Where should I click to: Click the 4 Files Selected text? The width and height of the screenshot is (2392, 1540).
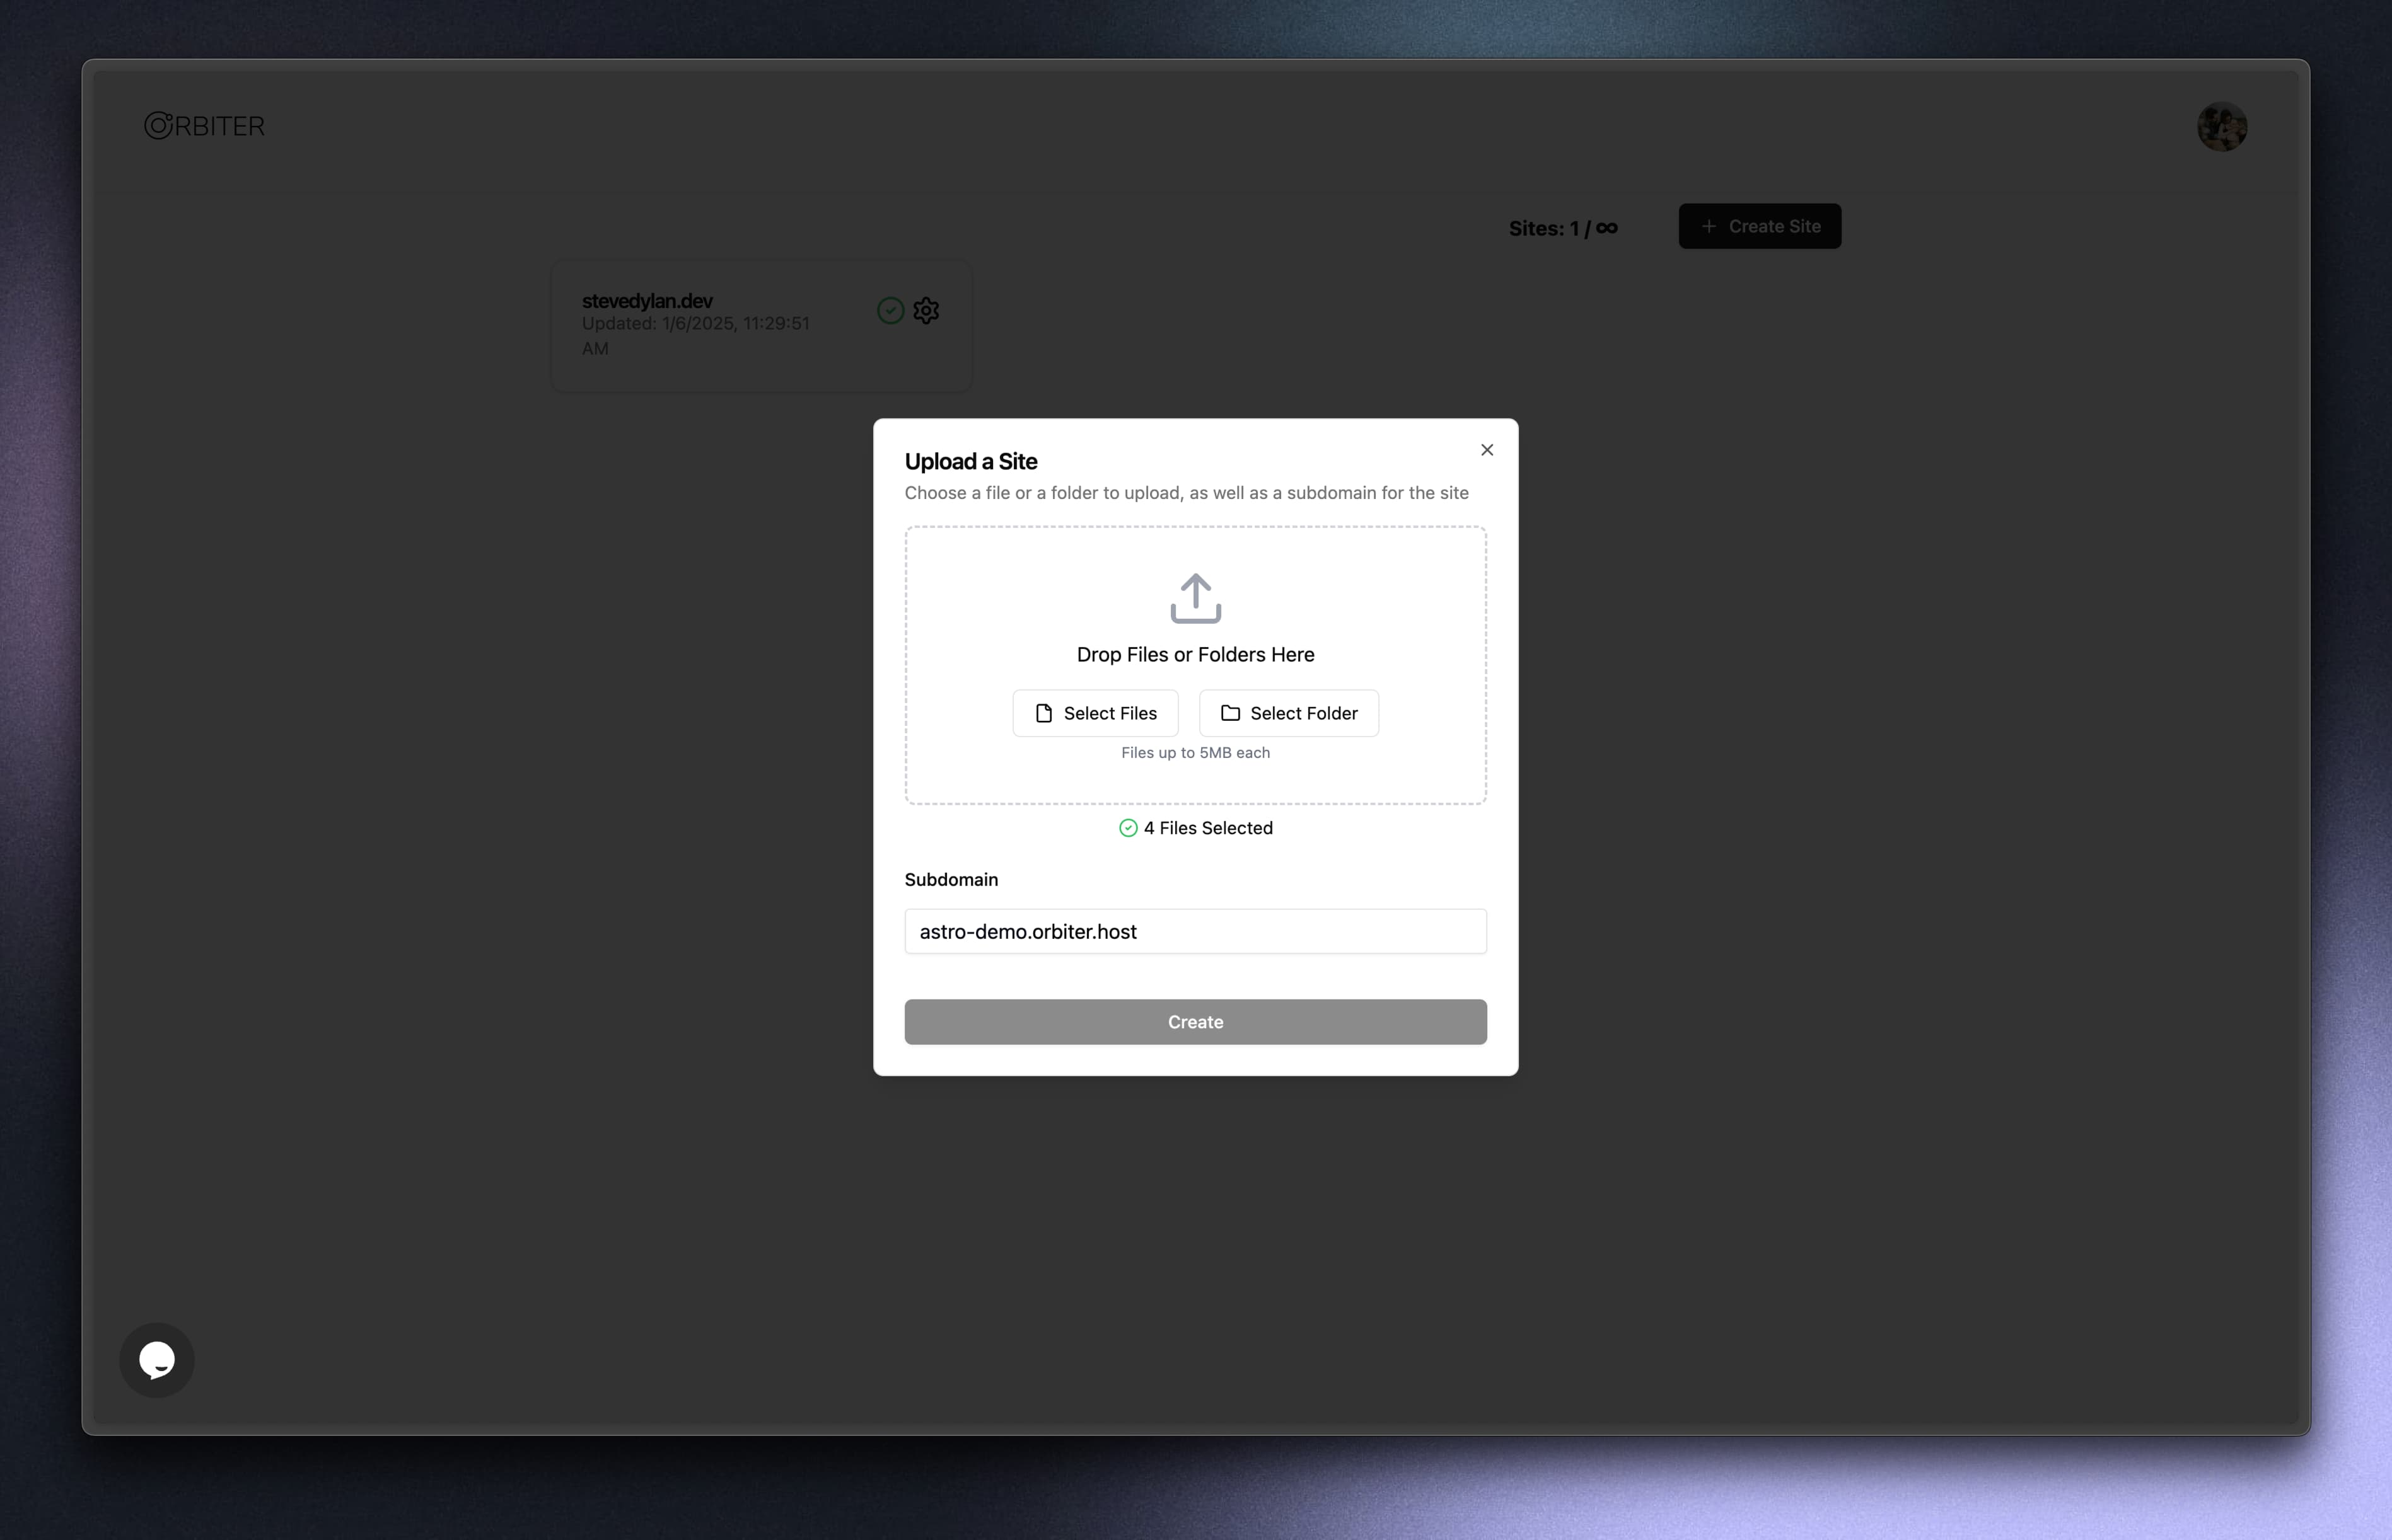pyautogui.click(x=1207, y=828)
